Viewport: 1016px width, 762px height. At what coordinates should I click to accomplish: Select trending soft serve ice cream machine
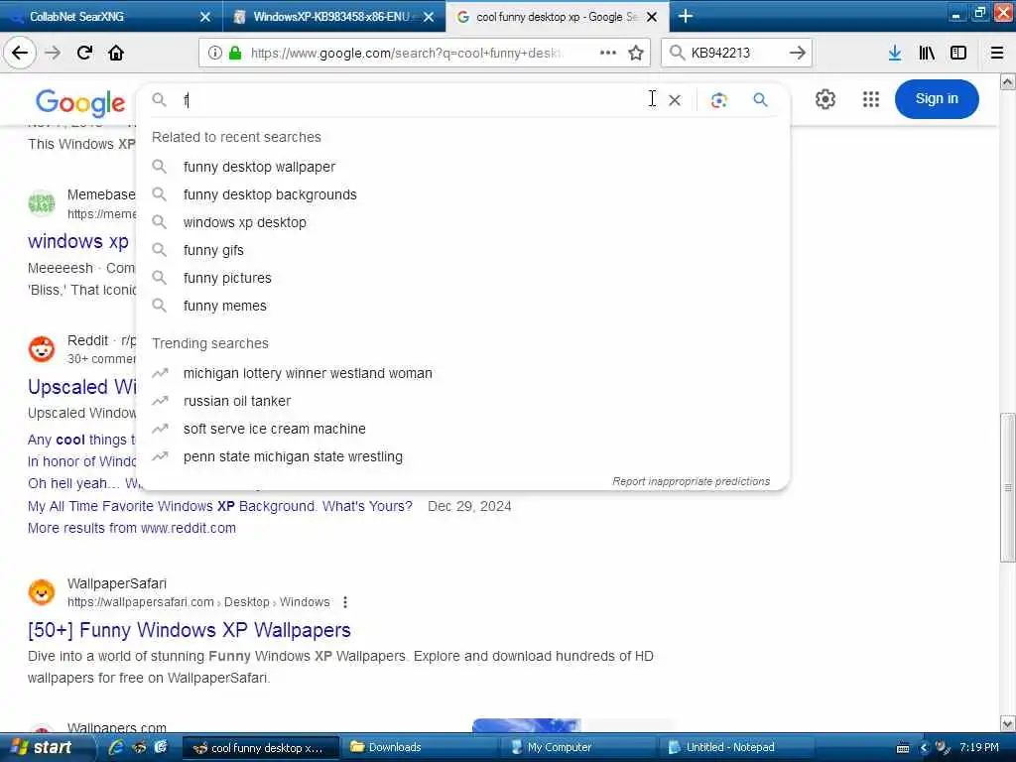tap(274, 429)
